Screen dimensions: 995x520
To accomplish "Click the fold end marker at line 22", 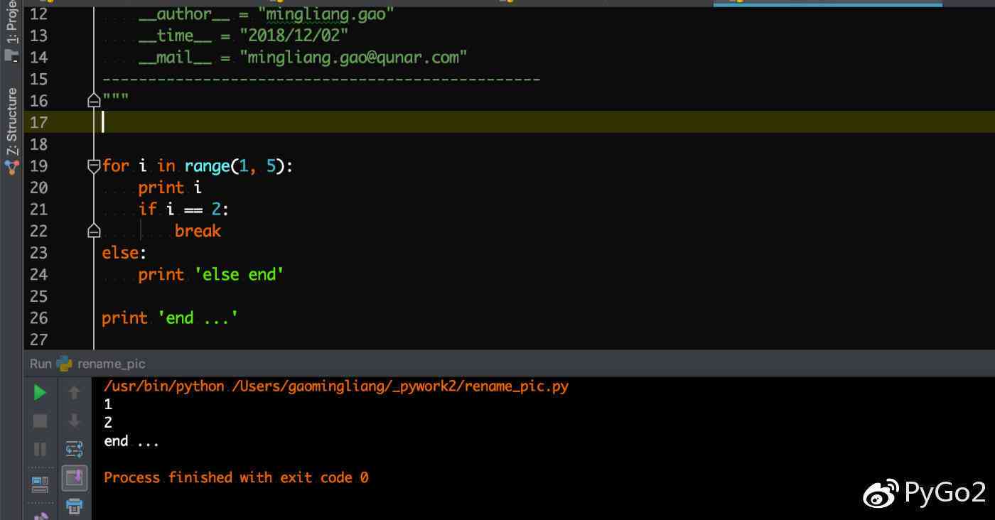I will tap(94, 231).
